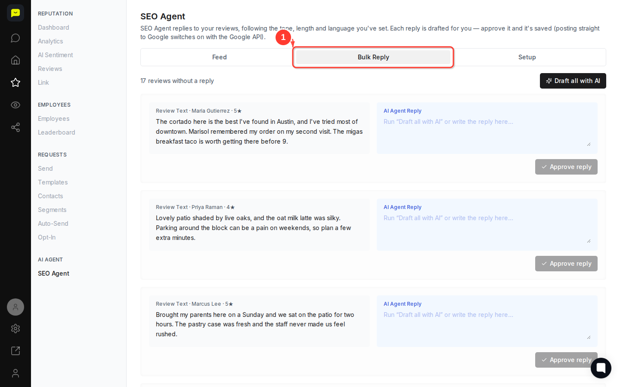Open the chat widget bubble
The image size is (620, 387).
[601, 368]
